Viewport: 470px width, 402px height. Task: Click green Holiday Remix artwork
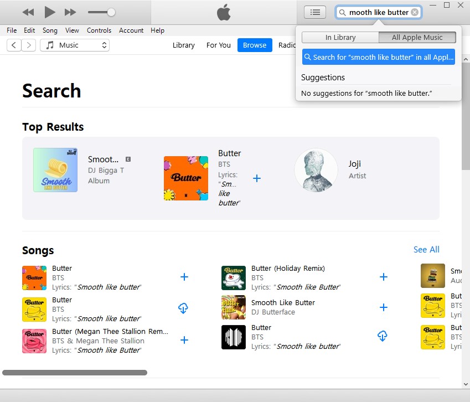[234, 278]
